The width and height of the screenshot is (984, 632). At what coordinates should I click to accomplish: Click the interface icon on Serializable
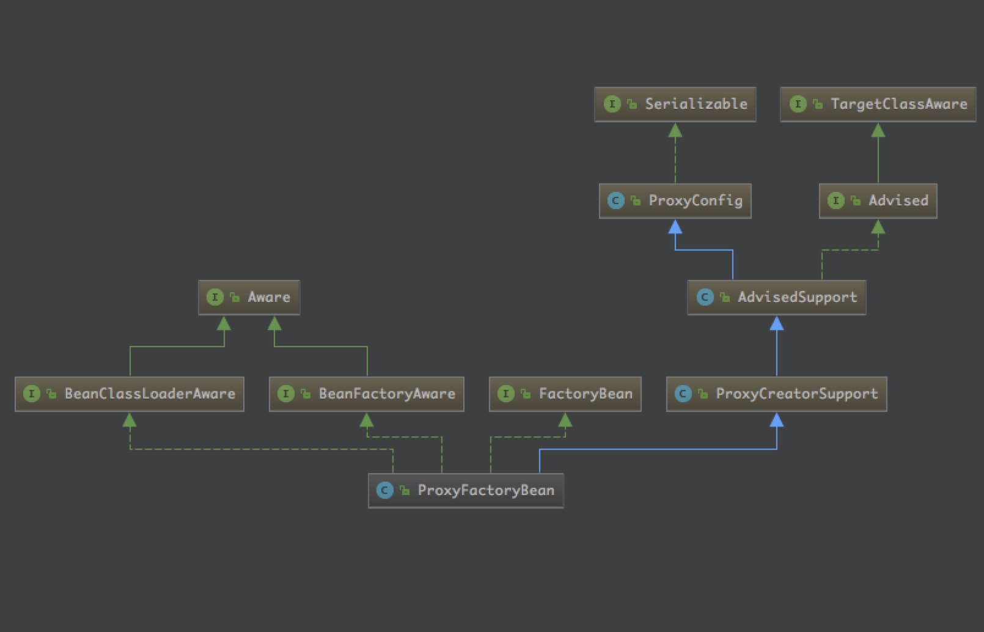pyautogui.click(x=612, y=104)
